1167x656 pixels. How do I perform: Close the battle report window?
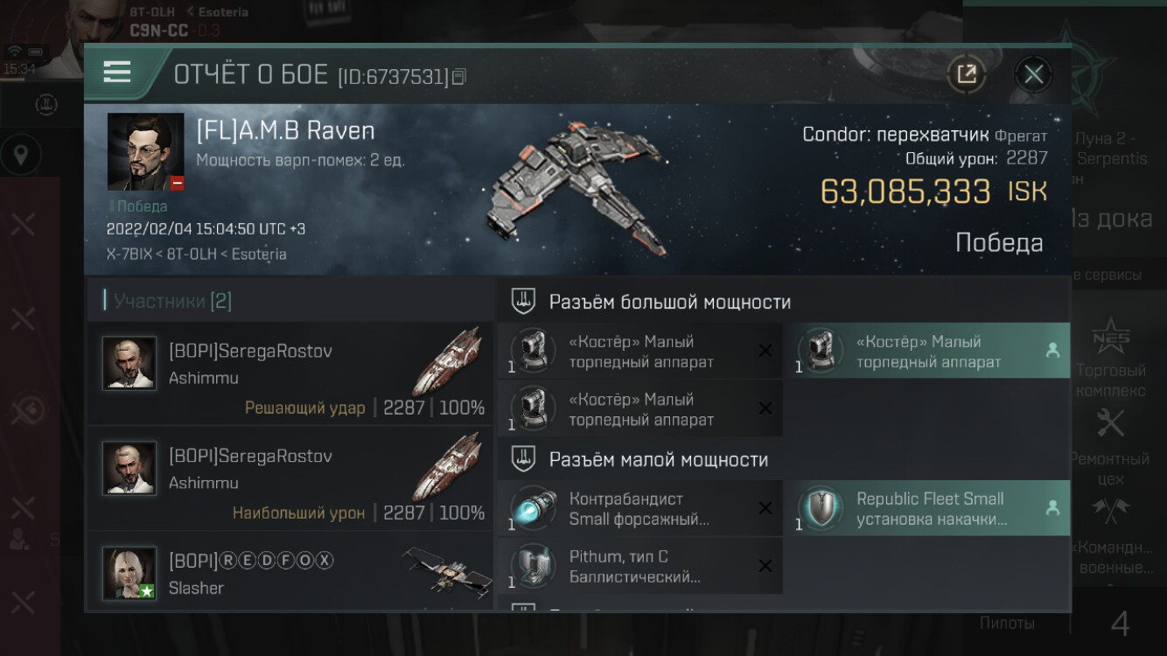[x=1033, y=74]
